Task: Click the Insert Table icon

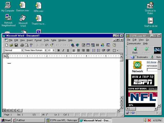Action: pos(88,45)
